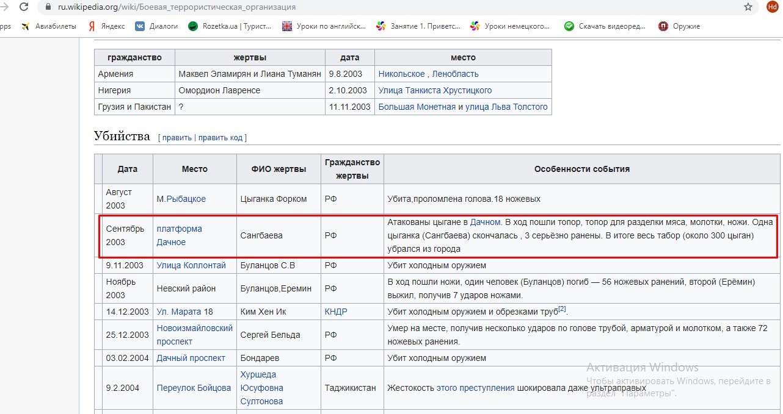Select the Нигерия cell

click(x=134, y=90)
